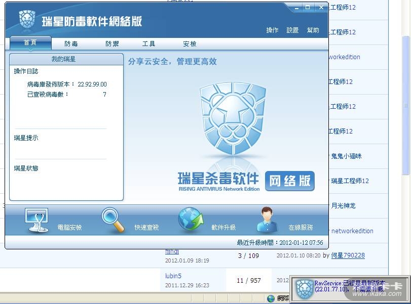Click the 已查殺病毒數 label
411x304 pixels.
tap(48, 94)
